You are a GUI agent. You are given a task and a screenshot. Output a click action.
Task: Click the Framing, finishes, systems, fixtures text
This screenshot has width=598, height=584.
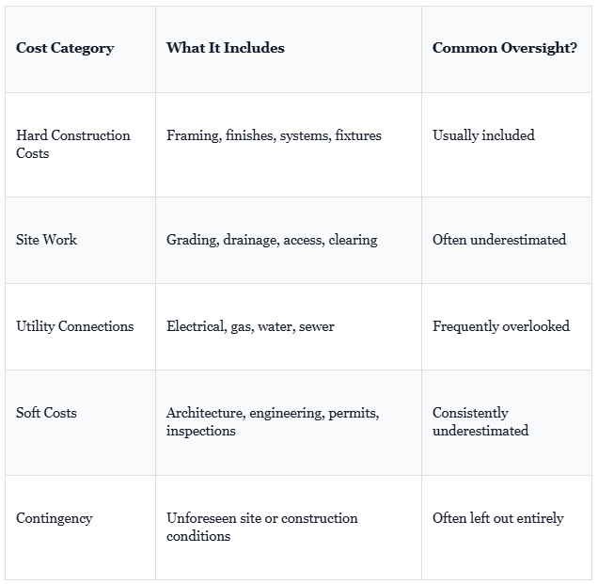274,135
